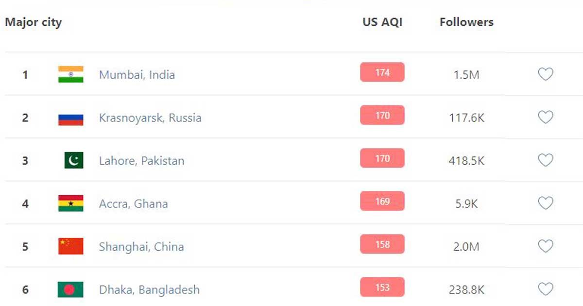Screen dimensions: 583x306
Task: Click the Russia flag icon
Action: pos(71,118)
